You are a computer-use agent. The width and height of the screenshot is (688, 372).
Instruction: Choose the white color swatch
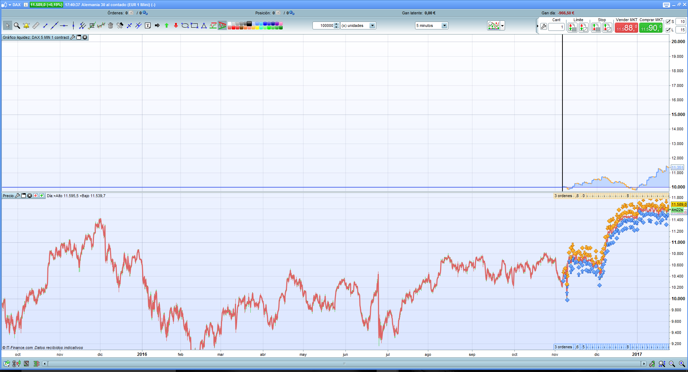point(230,24)
